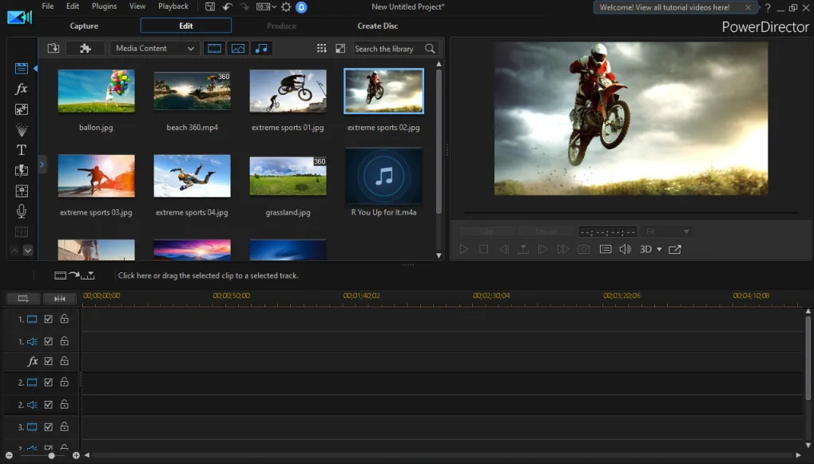Open the Plugins menu
Screen dimensions: 814x464
tap(104, 6)
